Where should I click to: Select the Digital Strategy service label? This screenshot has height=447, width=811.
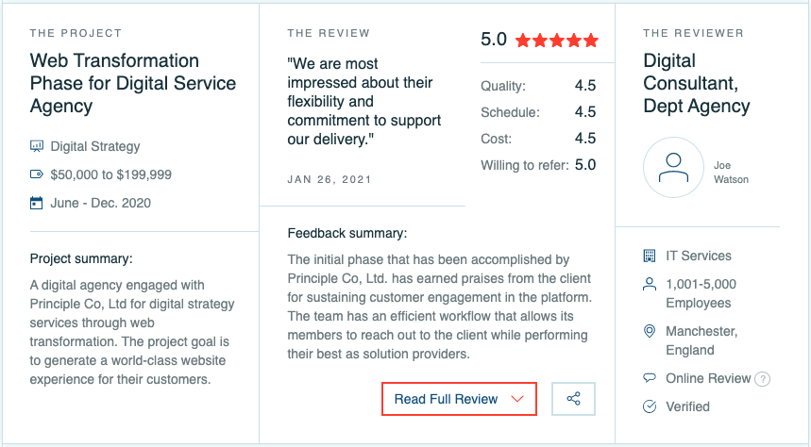[x=95, y=146]
